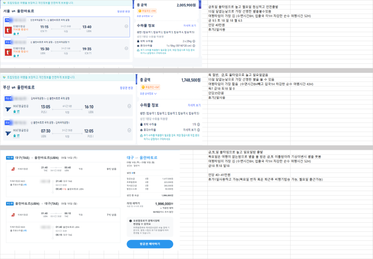This screenshot has width=373, height=259.
Task: Click Trip coin +399 badge
Action: point(147,11)
